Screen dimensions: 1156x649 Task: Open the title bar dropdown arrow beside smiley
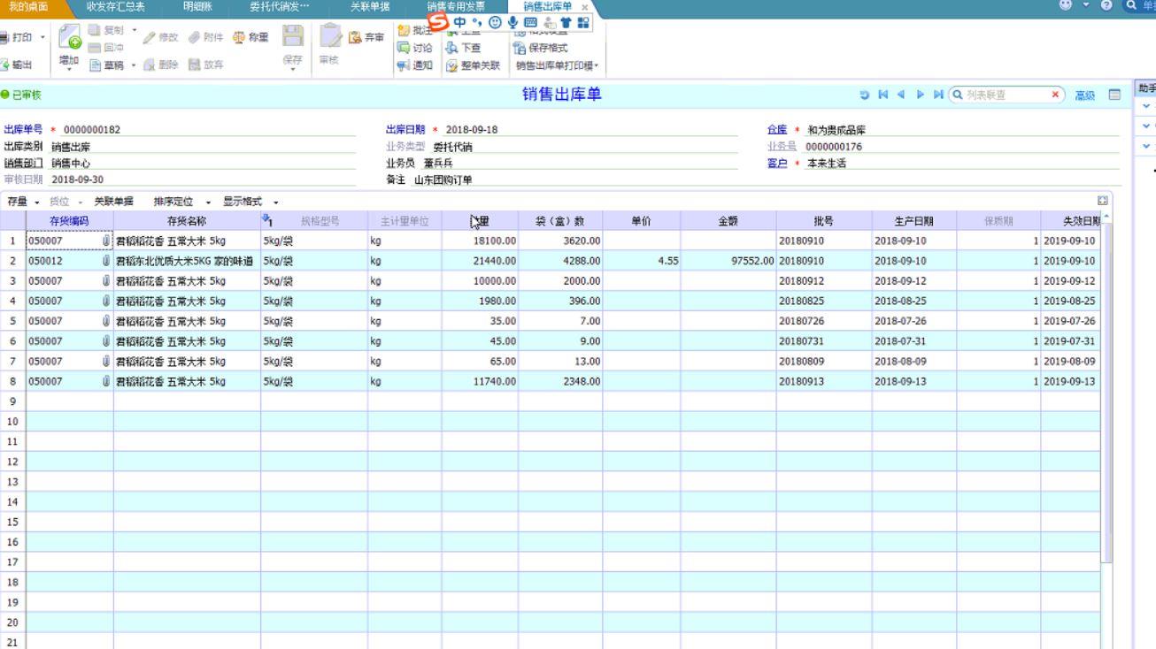tap(1088, 5)
